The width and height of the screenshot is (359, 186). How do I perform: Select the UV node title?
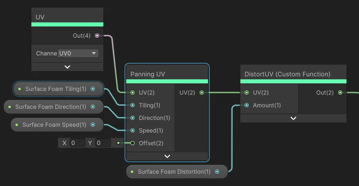coord(40,17)
